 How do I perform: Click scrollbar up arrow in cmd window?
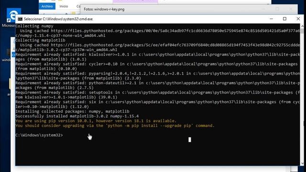click(x=302, y=26)
